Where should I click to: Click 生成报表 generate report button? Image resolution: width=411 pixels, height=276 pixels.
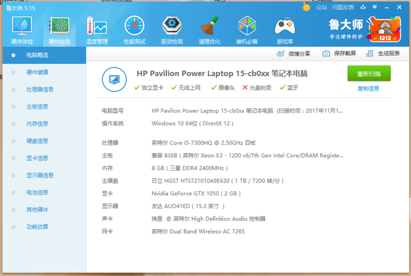click(x=383, y=53)
